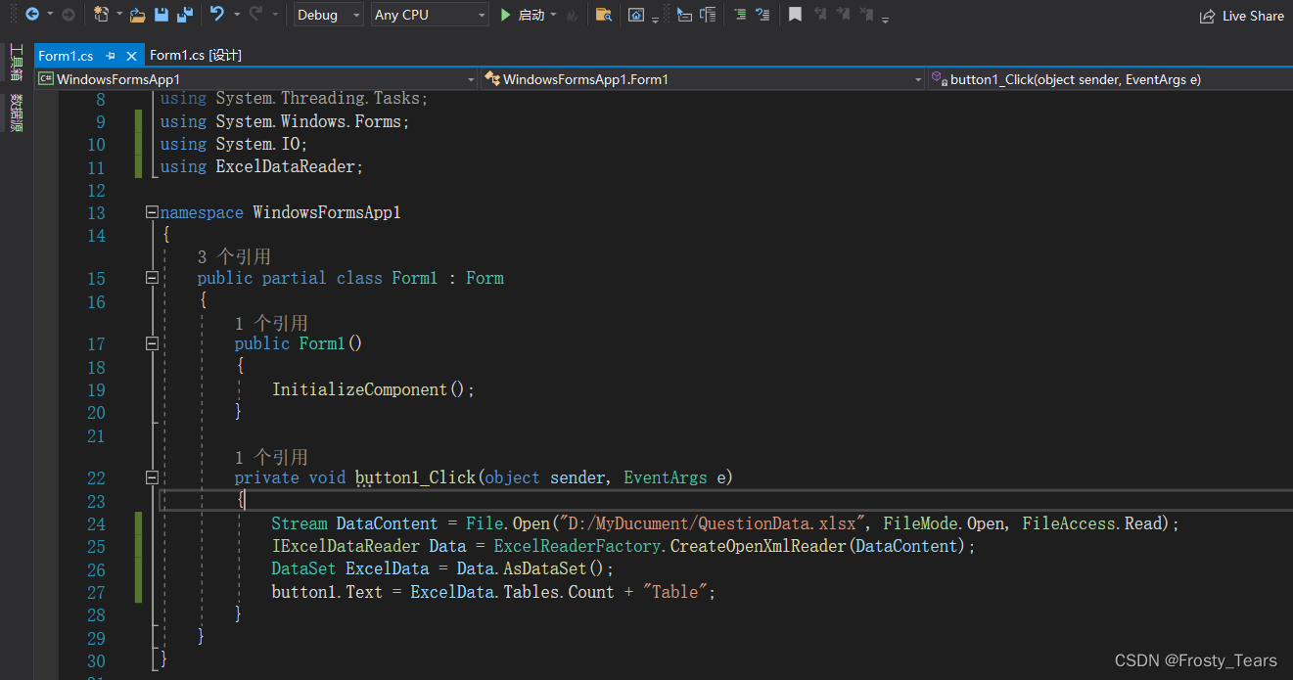Viewport: 1293px width, 680px height.
Task: Toggle a bookmark with the bookmark icon
Action: [x=795, y=15]
